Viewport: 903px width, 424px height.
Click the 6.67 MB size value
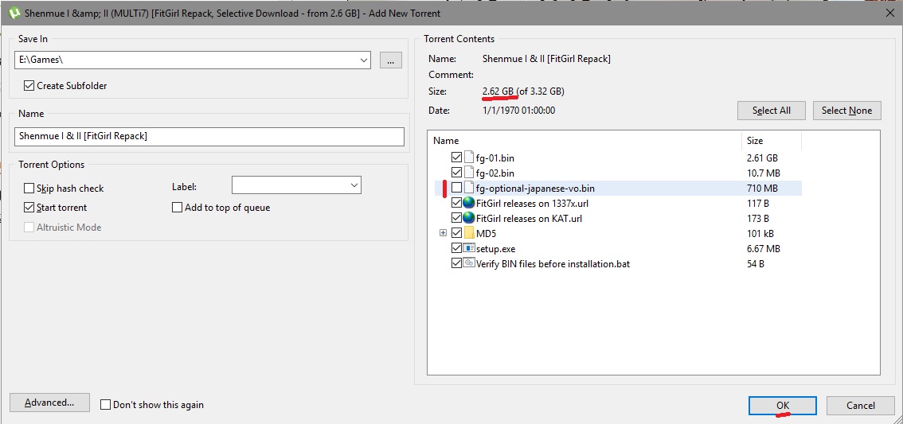763,248
